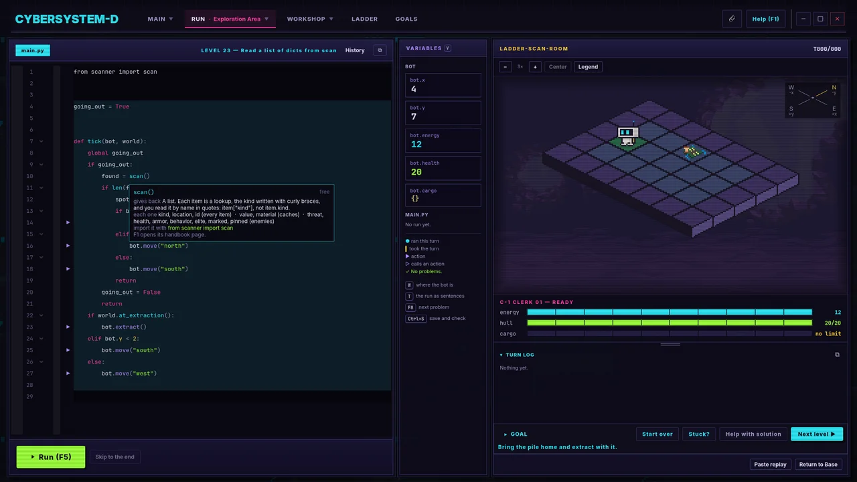Advance with the Next level button
857x482 pixels.
(x=817, y=434)
